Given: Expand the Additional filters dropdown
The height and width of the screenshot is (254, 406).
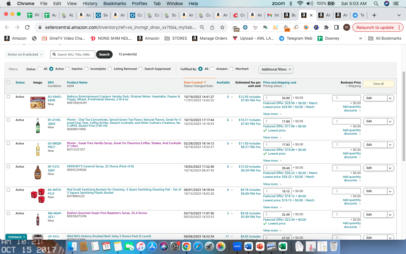Looking at the screenshot, I should [x=276, y=69].
